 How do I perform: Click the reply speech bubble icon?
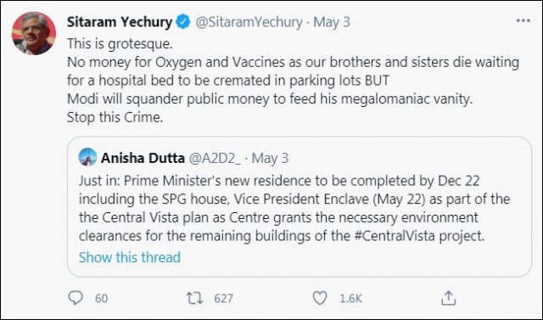point(76,297)
